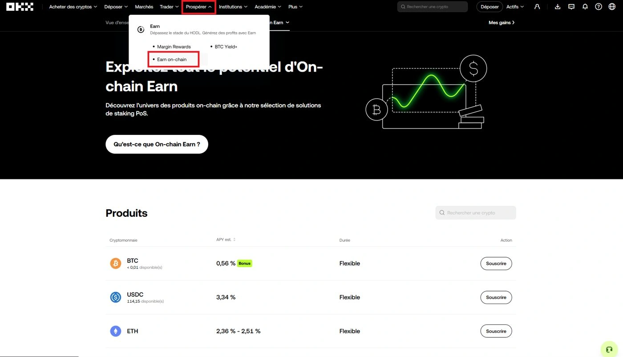
Task: Expand the Trader menu
Action: click(169, 7)
